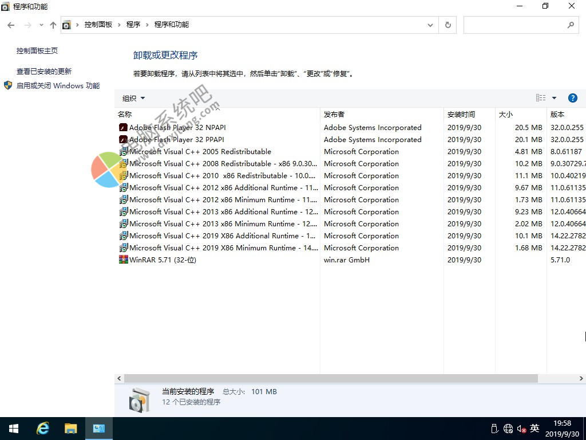Click the refresh button beside address bar
The width and height of the screenshot is (586, 440).
coord(448,25)
